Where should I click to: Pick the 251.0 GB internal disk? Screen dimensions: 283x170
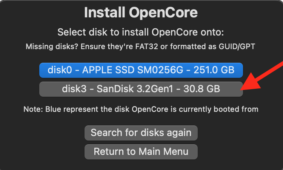pos(141,70)
